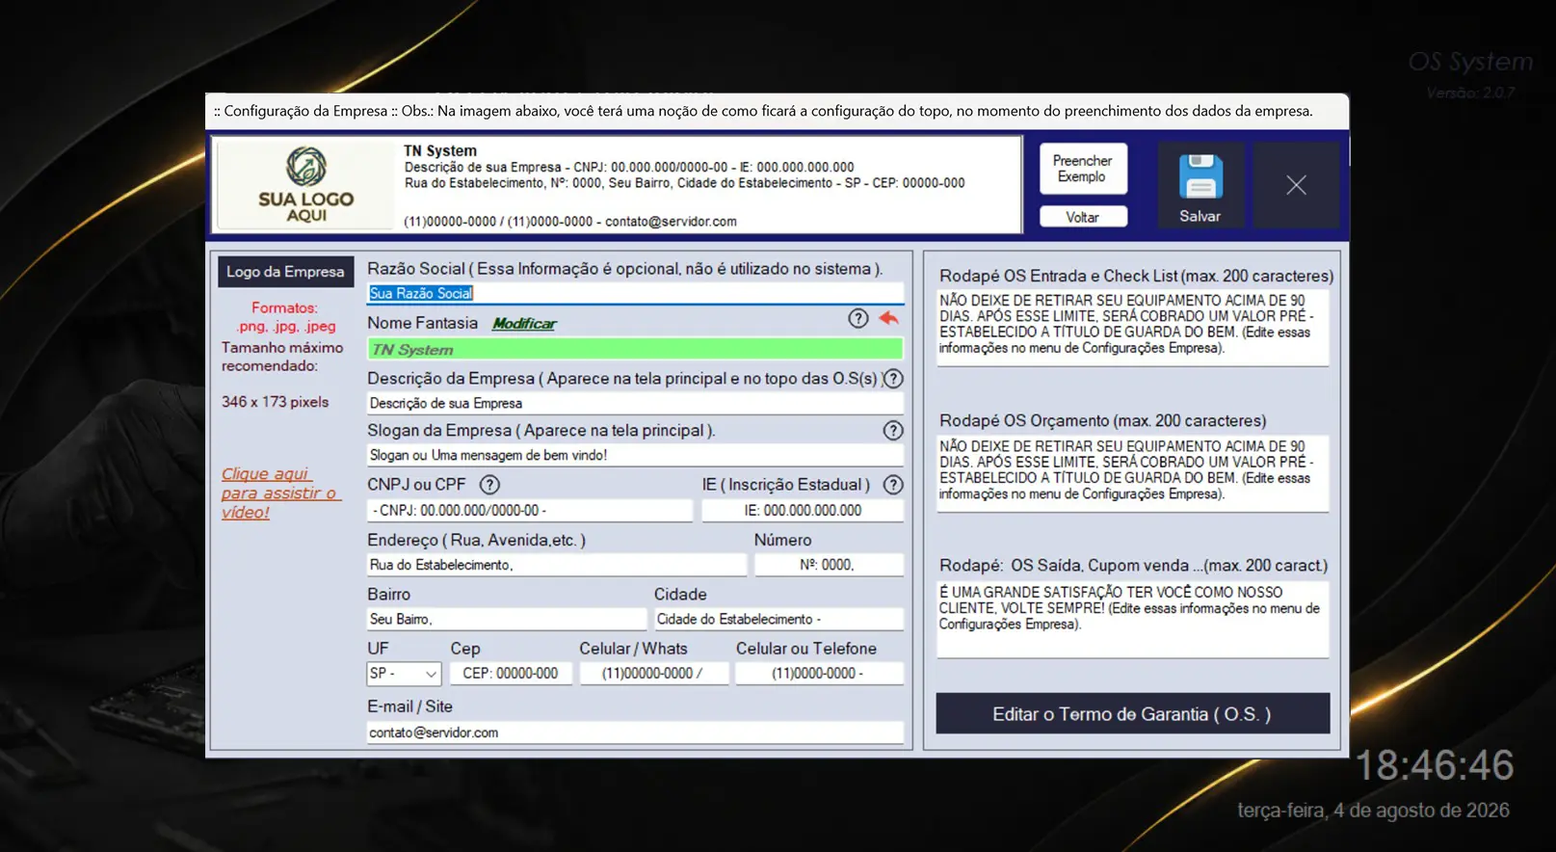Close the company configuration window
Image resolution: width=1556 pixels, height=852 pixels.
1296,185
